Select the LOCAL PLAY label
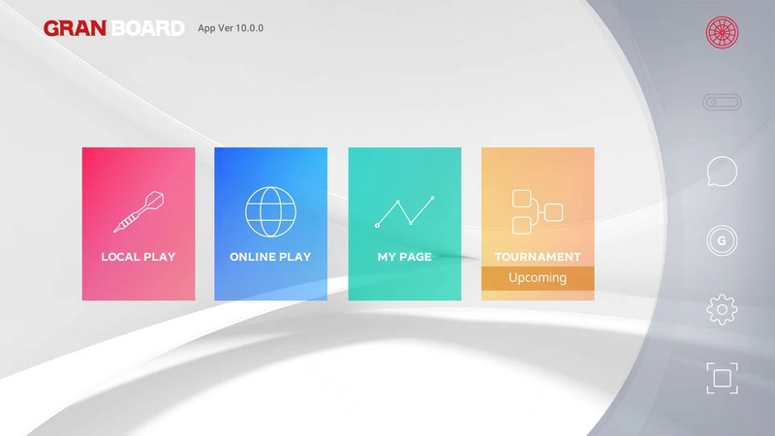 tap(139, 257)
